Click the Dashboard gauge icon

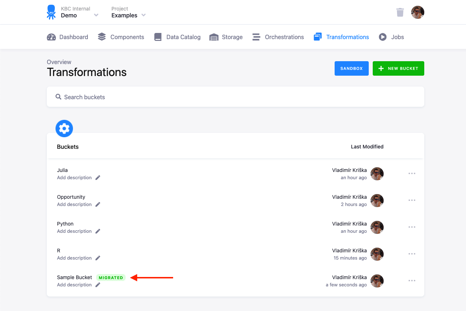pos(52,37)
